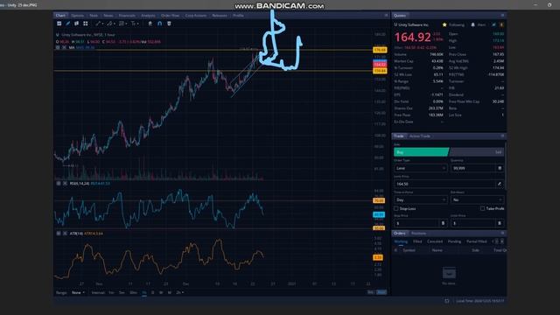
Task: Select the Buy side
Action: click(421, 152)
